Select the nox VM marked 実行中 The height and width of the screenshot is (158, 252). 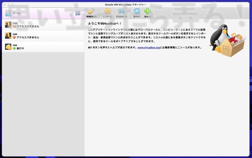pyautogui.click(x=43, y=47)
